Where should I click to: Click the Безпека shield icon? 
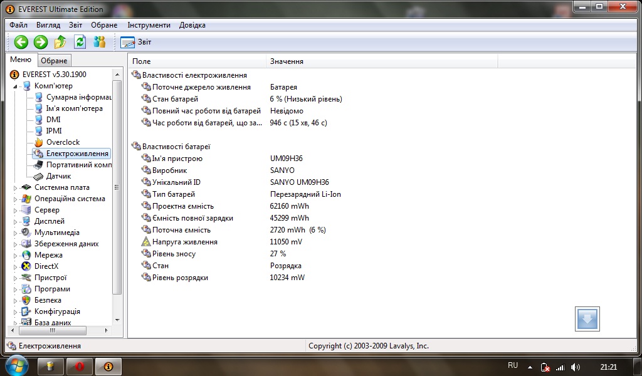pyautogui.click(x=26, y=300)
